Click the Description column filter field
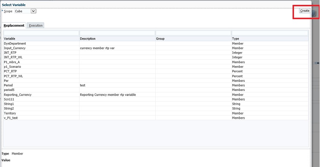Image resolution: width=320 pixels, height=167 pixels. pyautogui.click(x=117, y=33)
